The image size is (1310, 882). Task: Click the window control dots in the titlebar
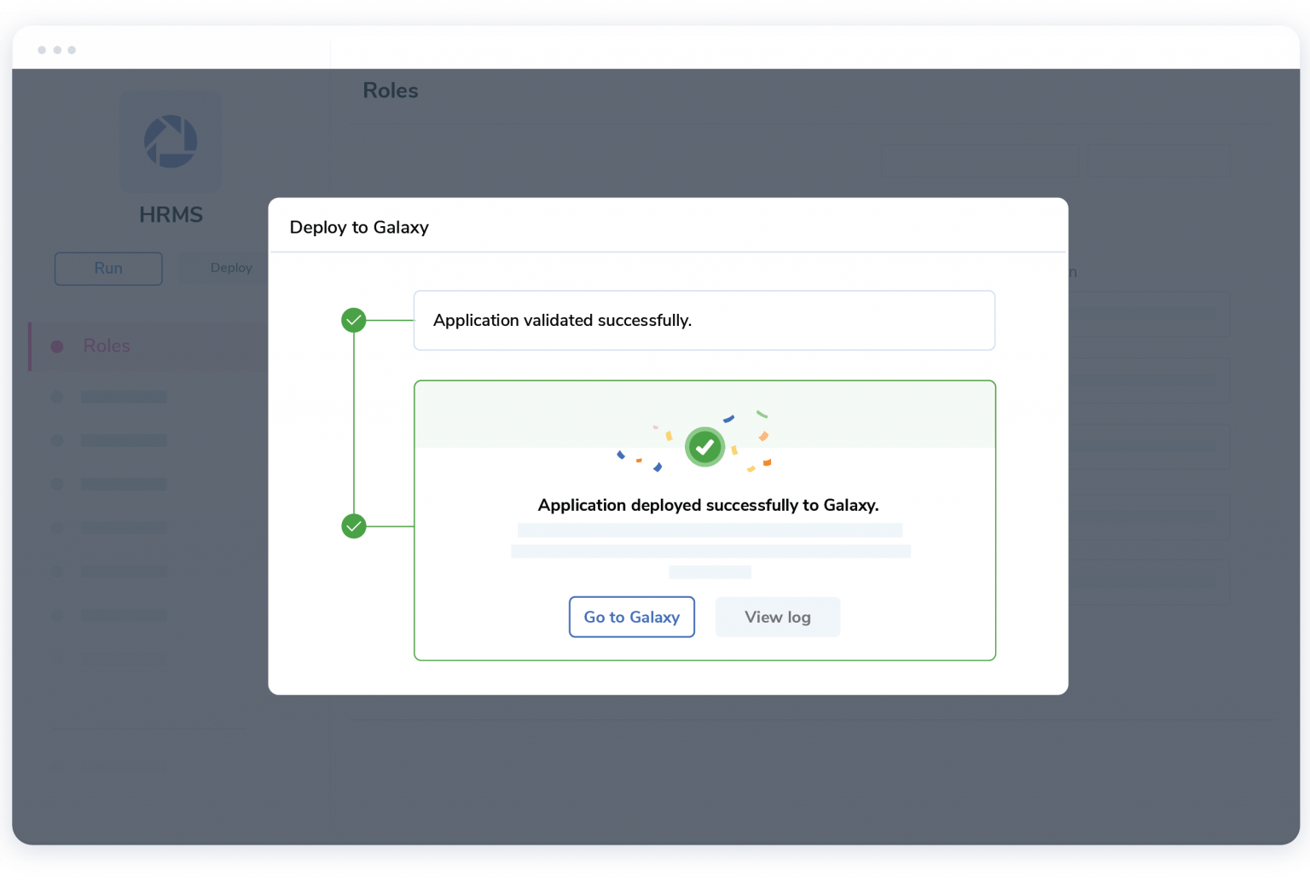pos(56,49)
